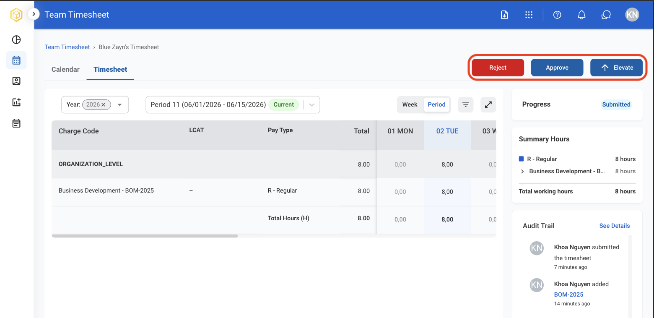Click Business Development - BOM-2025 charge code
Viewport: 654px width, 318px height.
coord(106,190)
